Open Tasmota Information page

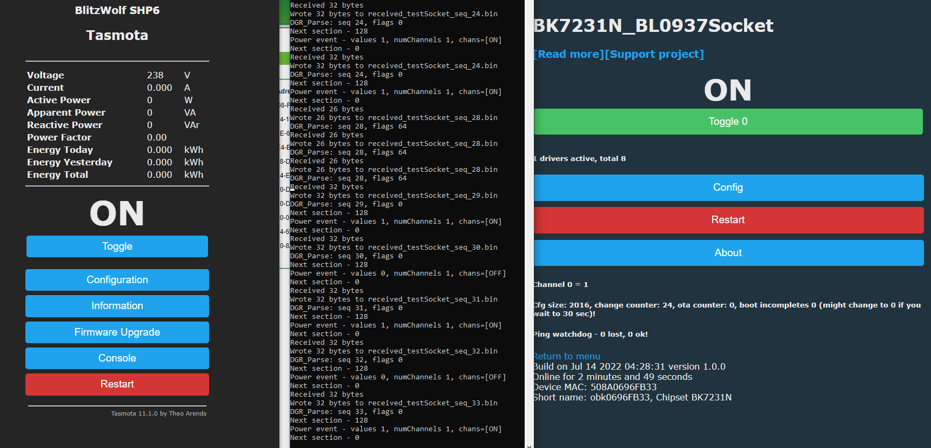[117, 306]
